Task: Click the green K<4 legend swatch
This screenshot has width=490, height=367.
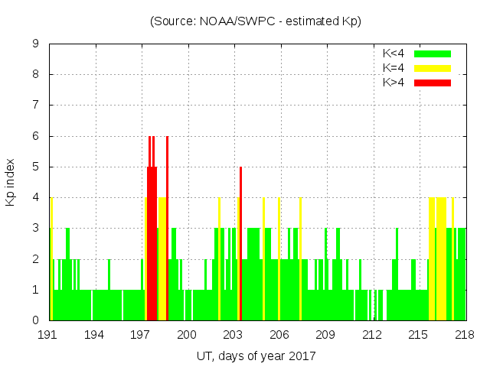Action: pyautogui.click(x=433, y=54)
